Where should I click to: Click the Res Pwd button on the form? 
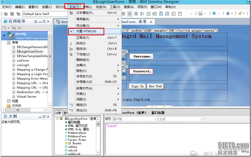(155, 86)
